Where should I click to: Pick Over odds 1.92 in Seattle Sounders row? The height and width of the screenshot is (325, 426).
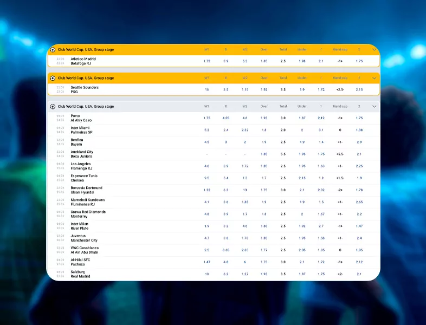click(264, 89)
